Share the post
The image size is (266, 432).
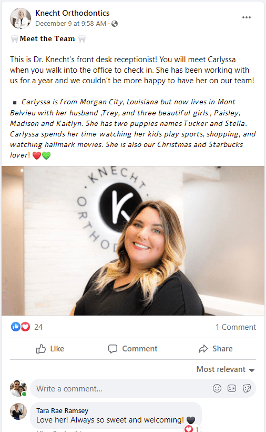[216, 349]
